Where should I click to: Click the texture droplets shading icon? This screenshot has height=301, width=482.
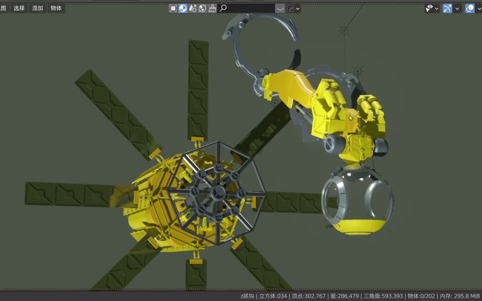pyautogui.click(x=192, y=8)
